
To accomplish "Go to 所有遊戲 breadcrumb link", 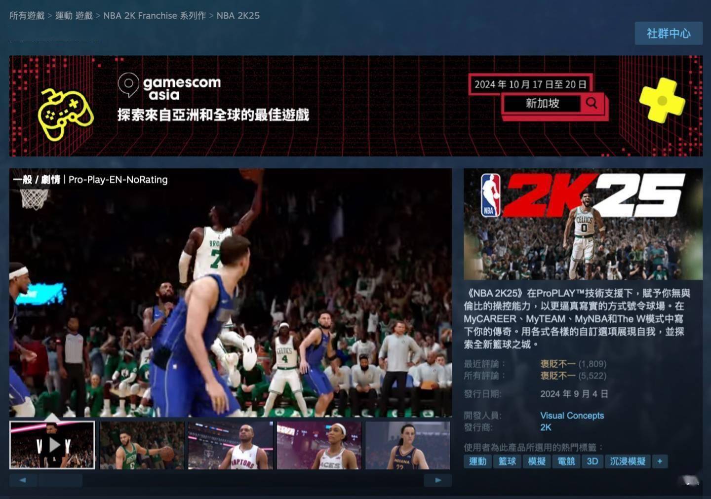I will coord(27,15).
